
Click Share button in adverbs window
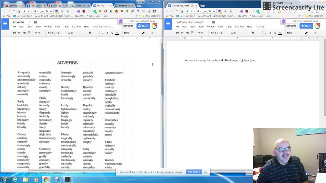143,26
